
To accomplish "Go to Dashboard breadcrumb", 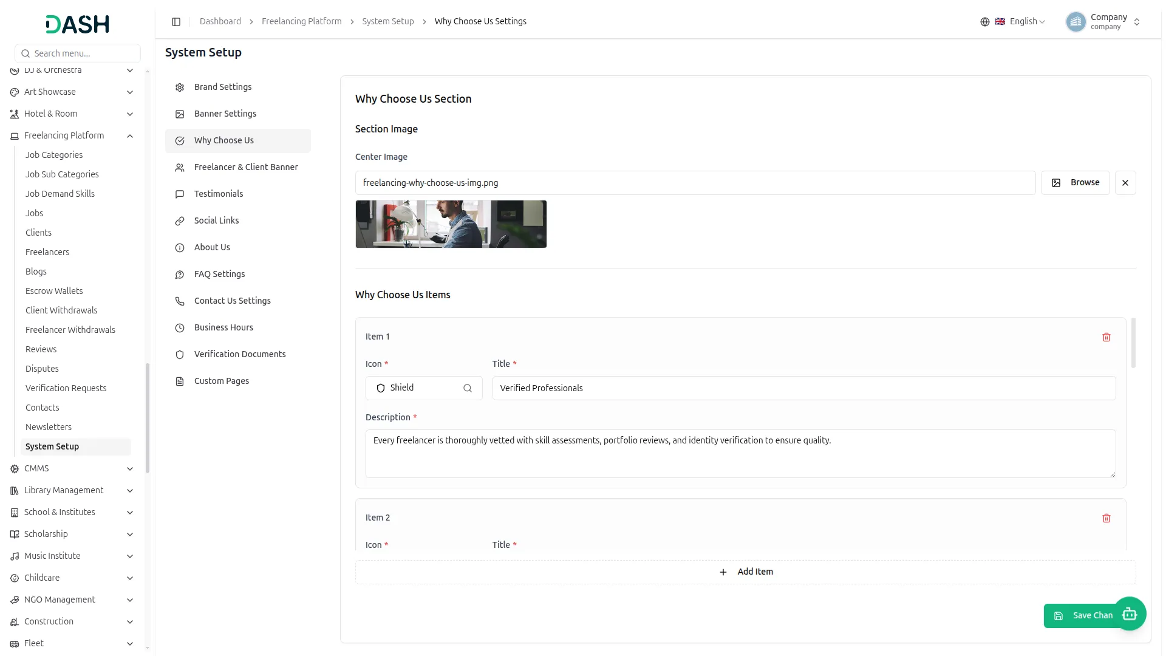I will (220, 22).
